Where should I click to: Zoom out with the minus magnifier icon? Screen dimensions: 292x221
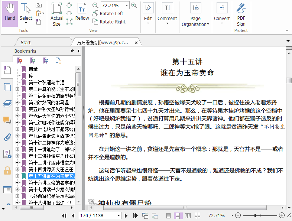click(x=95, y=5)
